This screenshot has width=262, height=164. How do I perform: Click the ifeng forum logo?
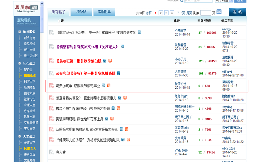point(26,8)
